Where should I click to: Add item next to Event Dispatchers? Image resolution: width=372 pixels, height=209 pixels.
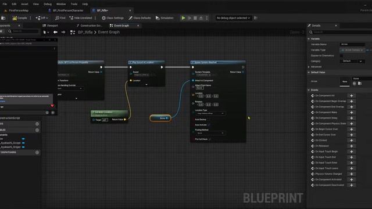[37, 153]
